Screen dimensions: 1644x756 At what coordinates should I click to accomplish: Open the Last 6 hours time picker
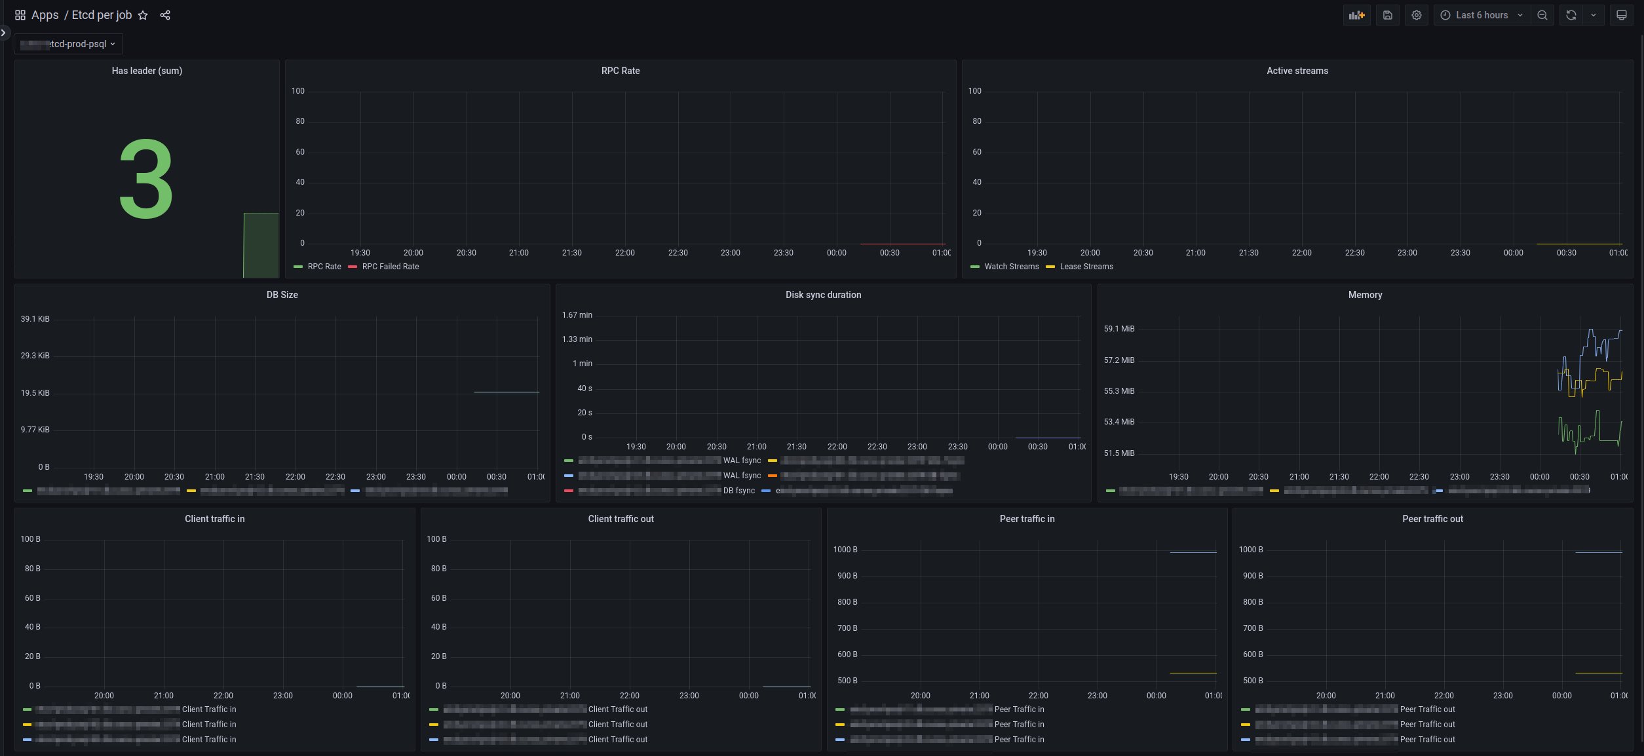point(1482,15)
